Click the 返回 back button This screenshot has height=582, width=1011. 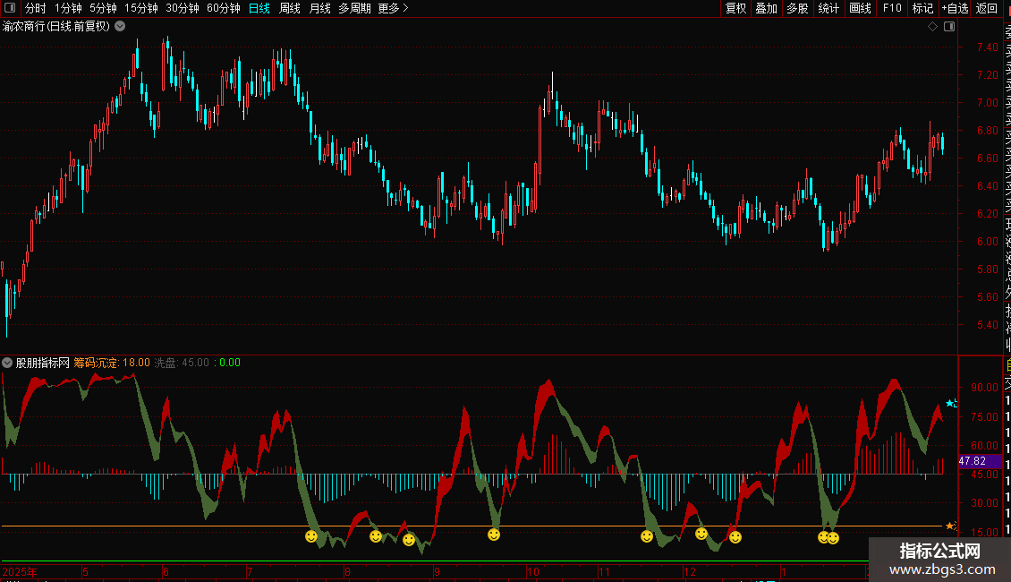[x=987, y=8]
